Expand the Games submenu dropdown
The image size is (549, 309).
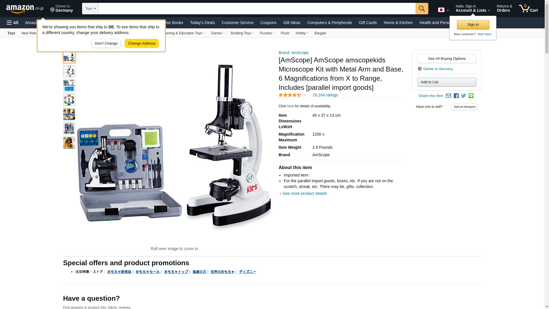pyautogui.click(x=218, y=33)
